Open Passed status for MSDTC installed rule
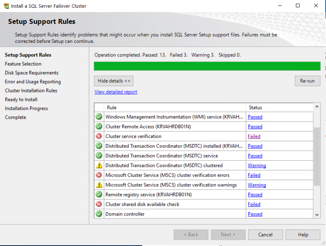Viewport: 326px width, 246px height. click(255, 146)
